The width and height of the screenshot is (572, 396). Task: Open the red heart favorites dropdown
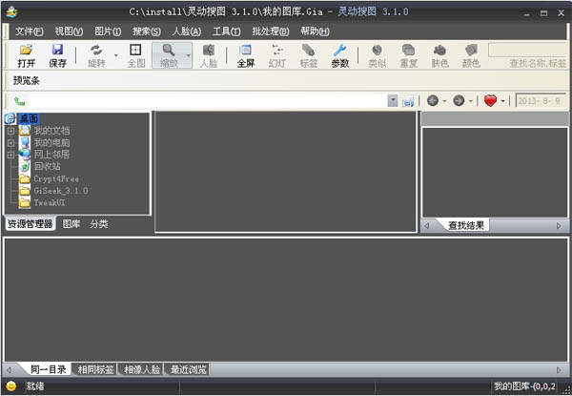pyautogui.click(x=502, y=100)
